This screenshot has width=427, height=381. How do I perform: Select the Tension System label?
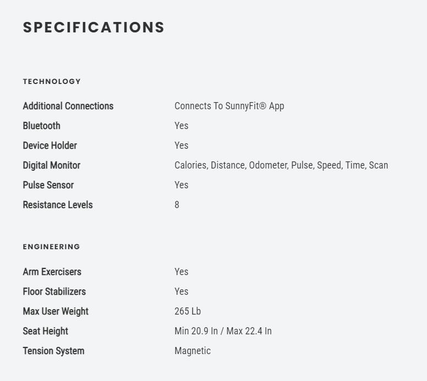point(53,351)
